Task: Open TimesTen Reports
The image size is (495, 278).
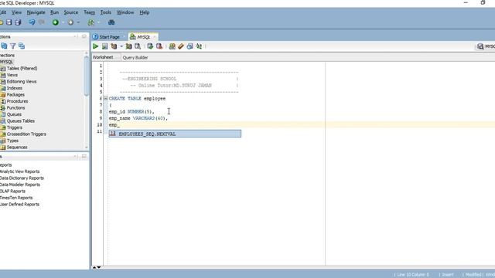Action: pos(16,198)
